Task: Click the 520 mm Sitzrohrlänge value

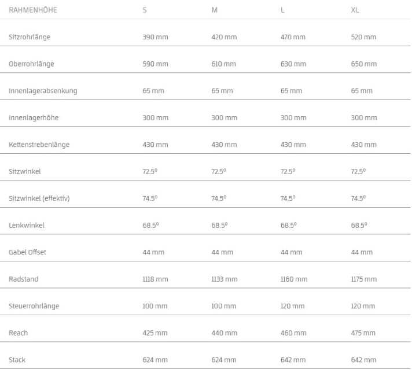Action: [x=363, y=37]
